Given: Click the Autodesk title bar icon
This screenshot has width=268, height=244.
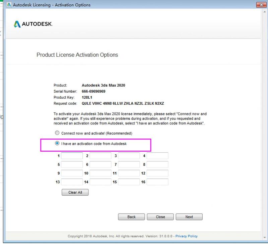Looking at the screenshot, I should [9, 5].
